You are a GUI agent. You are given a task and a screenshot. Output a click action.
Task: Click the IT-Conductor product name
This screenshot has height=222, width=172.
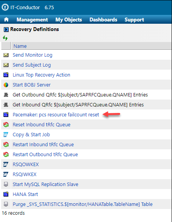(x=25, y=8)
